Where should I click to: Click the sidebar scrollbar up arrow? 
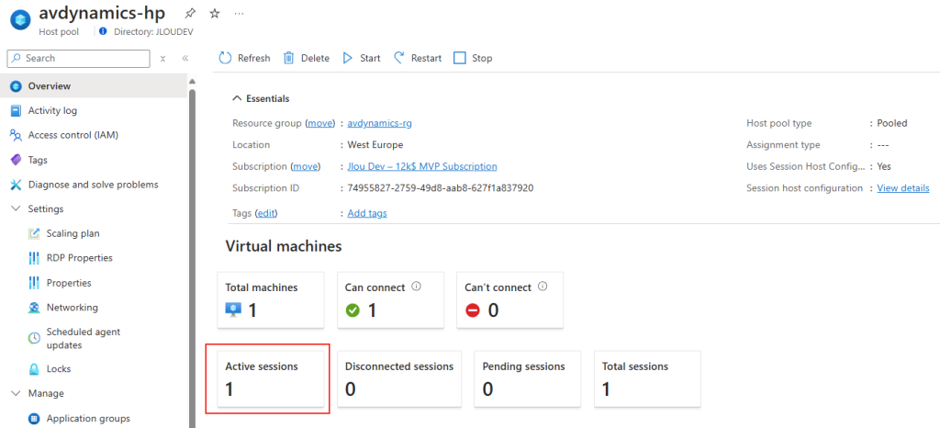pyautogui.click(x=192, y=82)
